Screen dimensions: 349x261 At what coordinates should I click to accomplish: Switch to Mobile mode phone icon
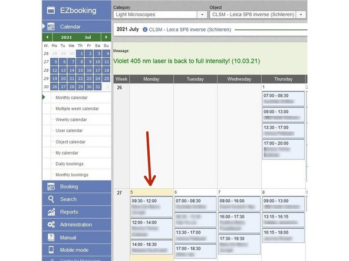51,250
